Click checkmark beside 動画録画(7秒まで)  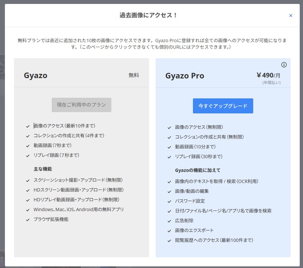(28, 146)
